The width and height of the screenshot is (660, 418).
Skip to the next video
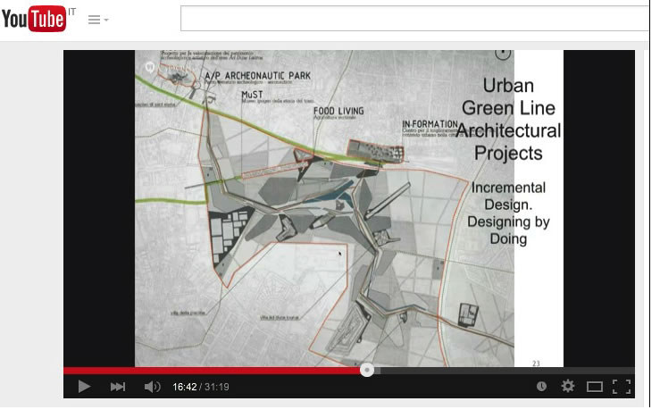118,386
